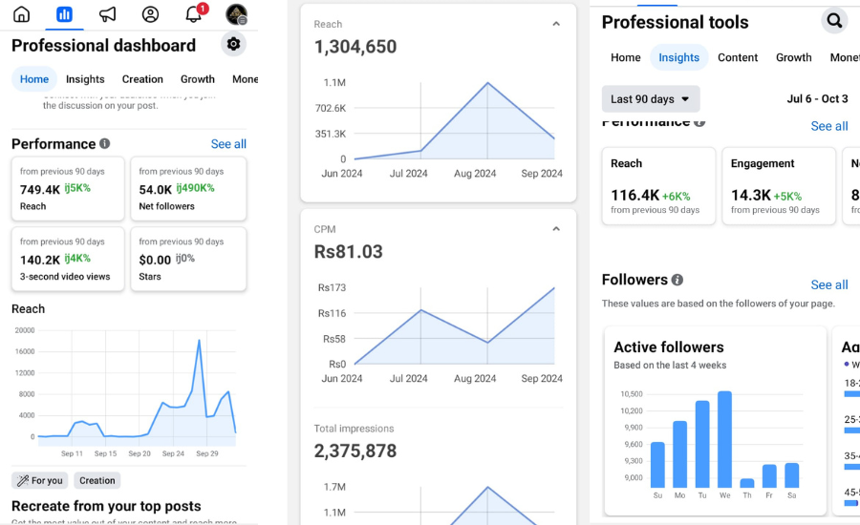The image size is (860, 525).
Task: Select the Professional dashboard bar-chart icon
Action: pyautogui.click(x=64, y=14)
